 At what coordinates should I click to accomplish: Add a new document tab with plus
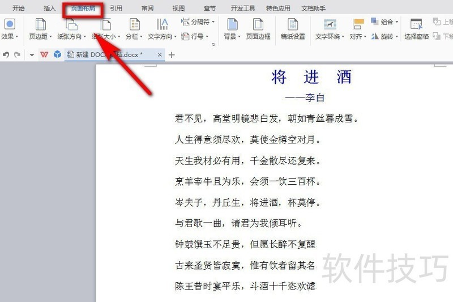(172, 54)
